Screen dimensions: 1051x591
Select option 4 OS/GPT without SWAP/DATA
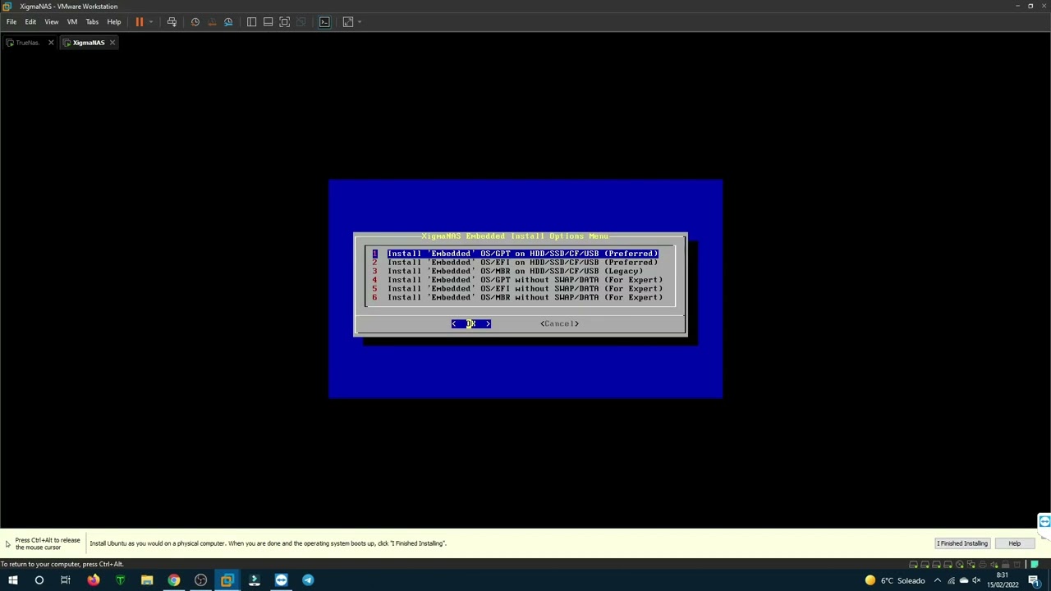coord(517,280)
